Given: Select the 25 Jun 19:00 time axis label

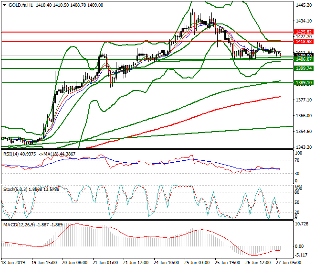Looking at the screenshot, I should (x=227, y=263).
